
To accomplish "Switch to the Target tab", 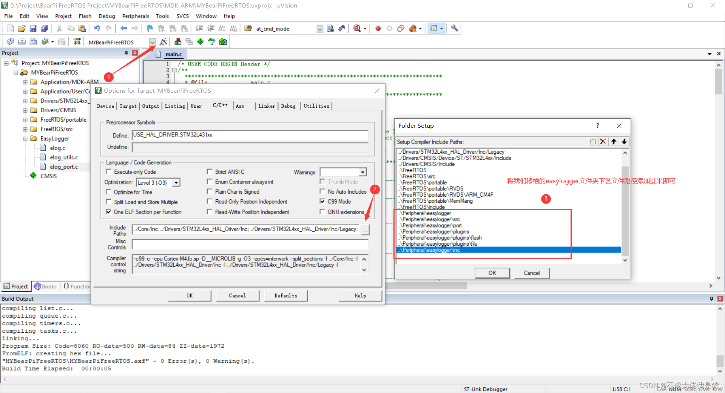I will [128, 106].
